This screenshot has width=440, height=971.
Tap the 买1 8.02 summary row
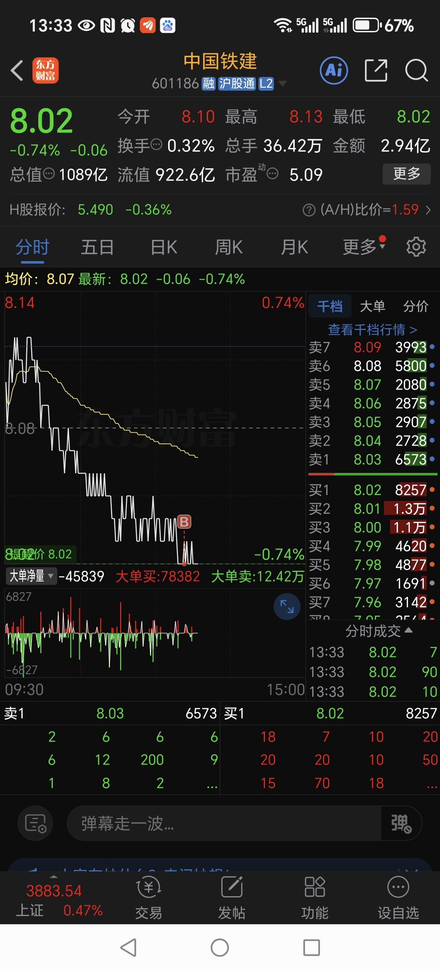(330, 713)
